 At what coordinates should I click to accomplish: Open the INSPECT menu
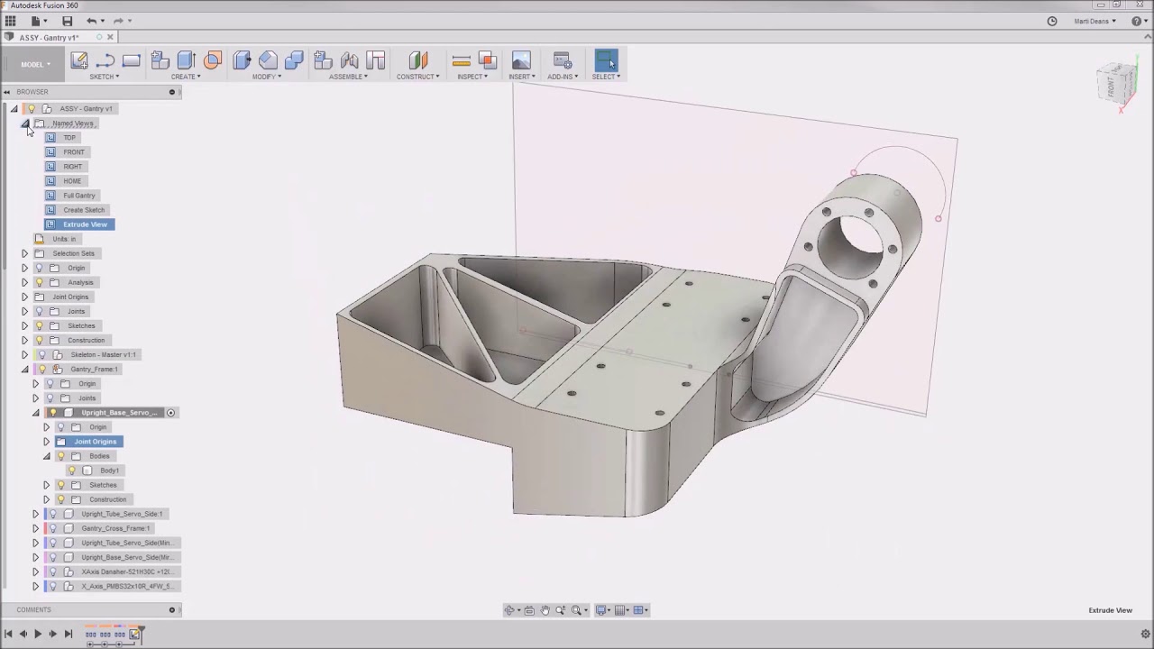pyautogui.click(x=472, y=77)
